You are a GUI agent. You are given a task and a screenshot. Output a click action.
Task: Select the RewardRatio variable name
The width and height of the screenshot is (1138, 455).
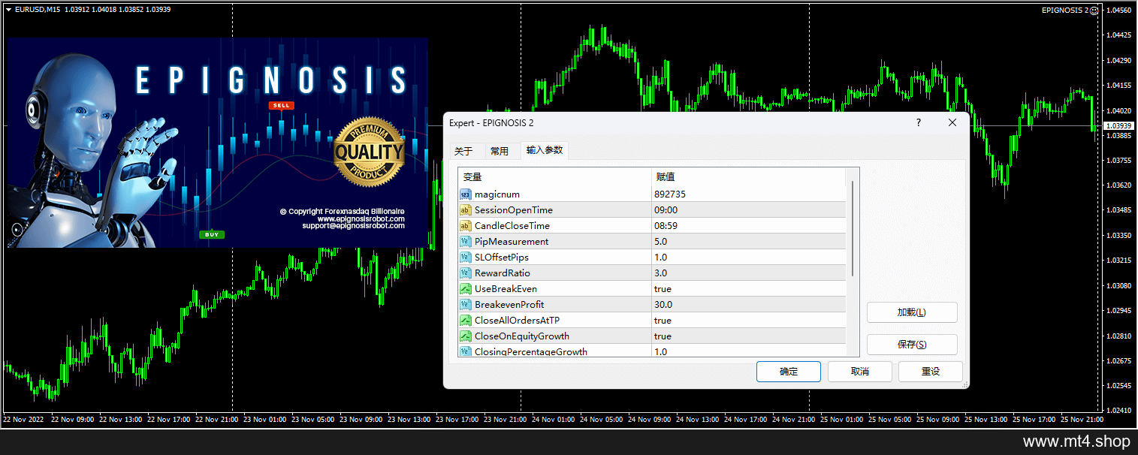(502, 273)
